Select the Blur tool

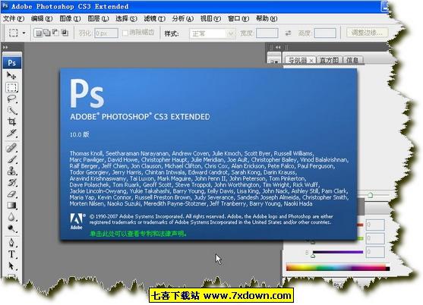pos(11,217)
